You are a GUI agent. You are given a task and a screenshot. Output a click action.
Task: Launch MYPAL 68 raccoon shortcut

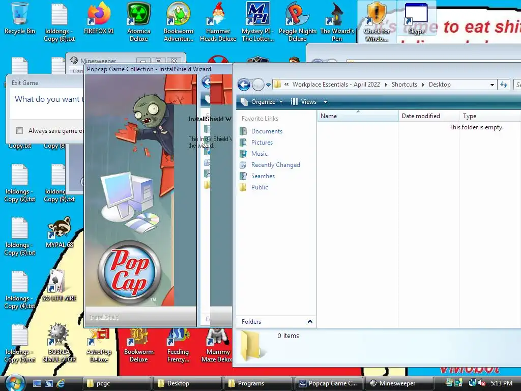[59, 232]
